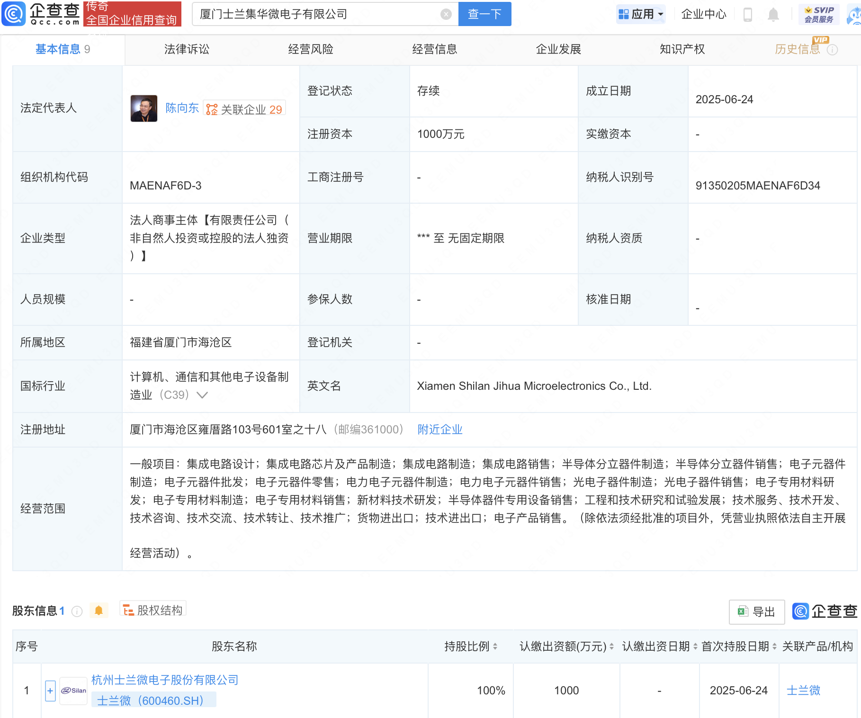Expand shareholder row with plus button
Image resolution: width=861 pixels, height=718 pixels.
tap(50, 691)
